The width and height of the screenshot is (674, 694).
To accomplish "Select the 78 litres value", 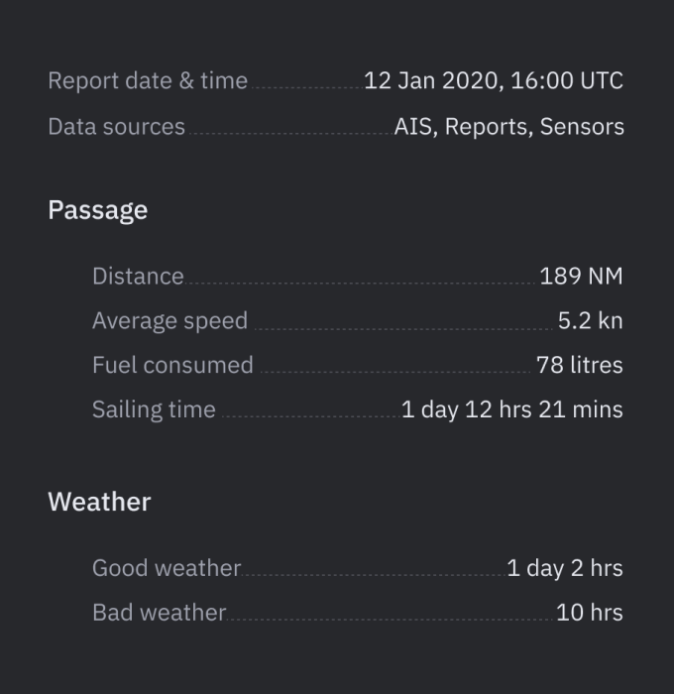I will coord(580,365).
